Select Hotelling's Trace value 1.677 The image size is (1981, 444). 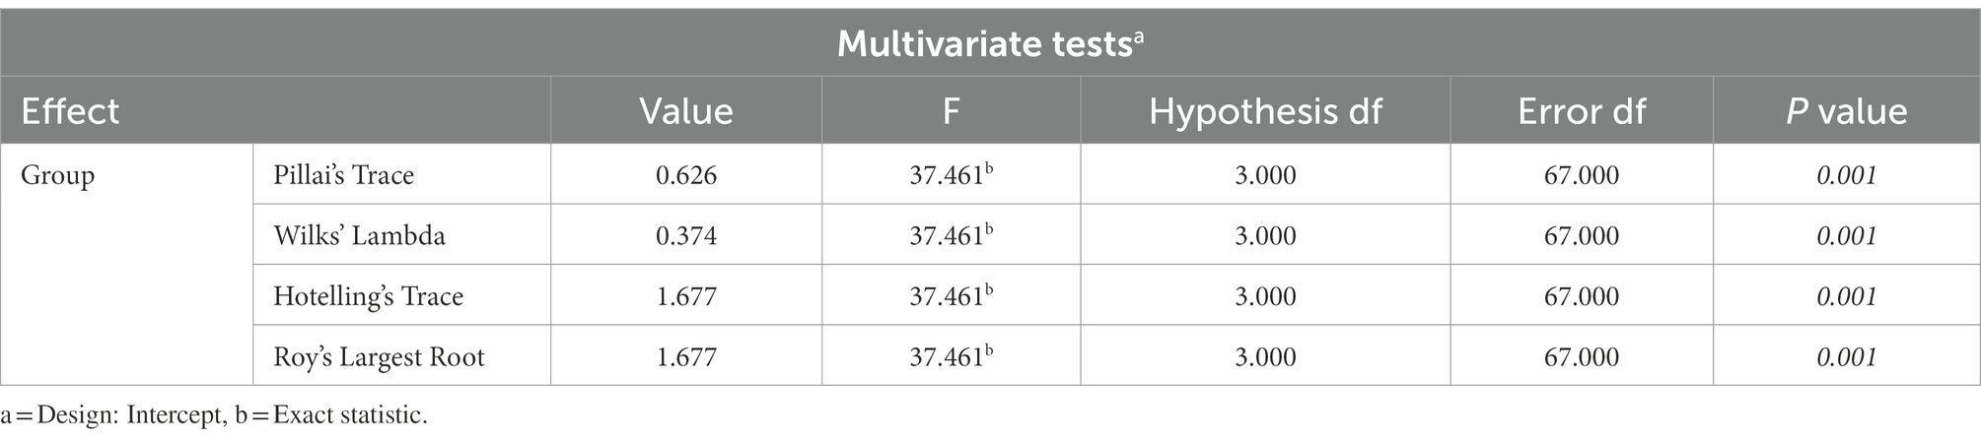[686, 296]
